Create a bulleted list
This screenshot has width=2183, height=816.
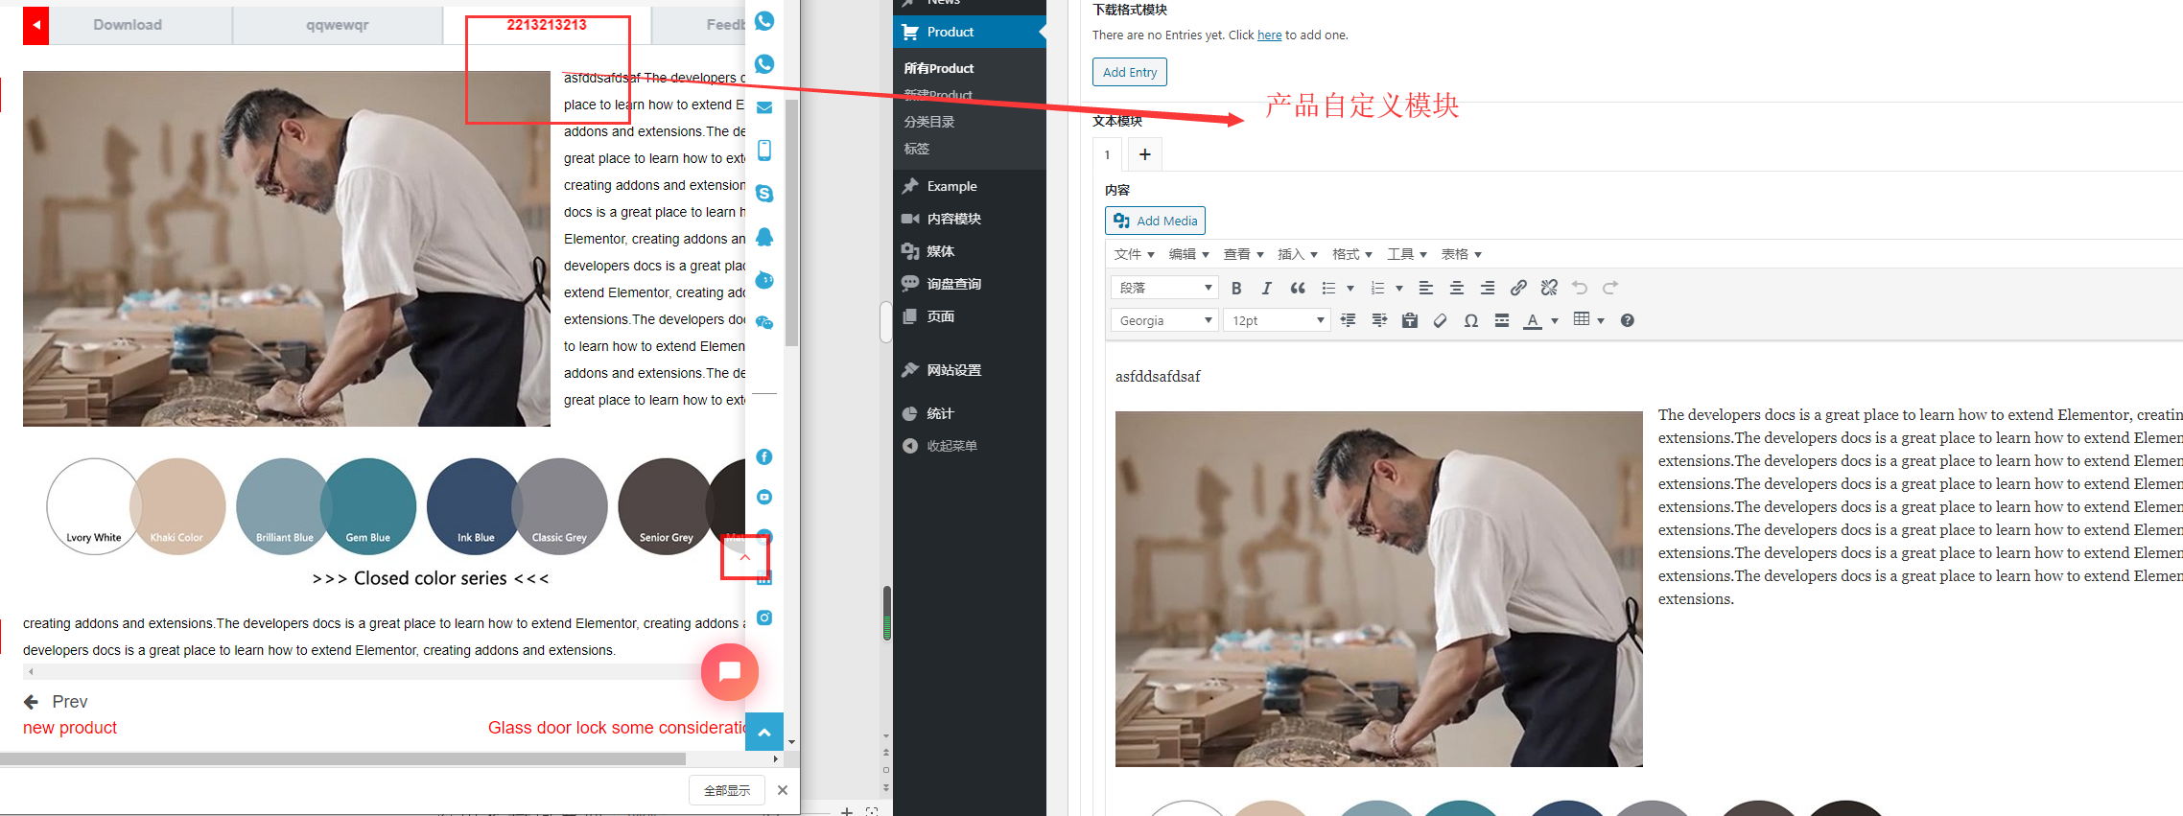[x=1328, y=288]
